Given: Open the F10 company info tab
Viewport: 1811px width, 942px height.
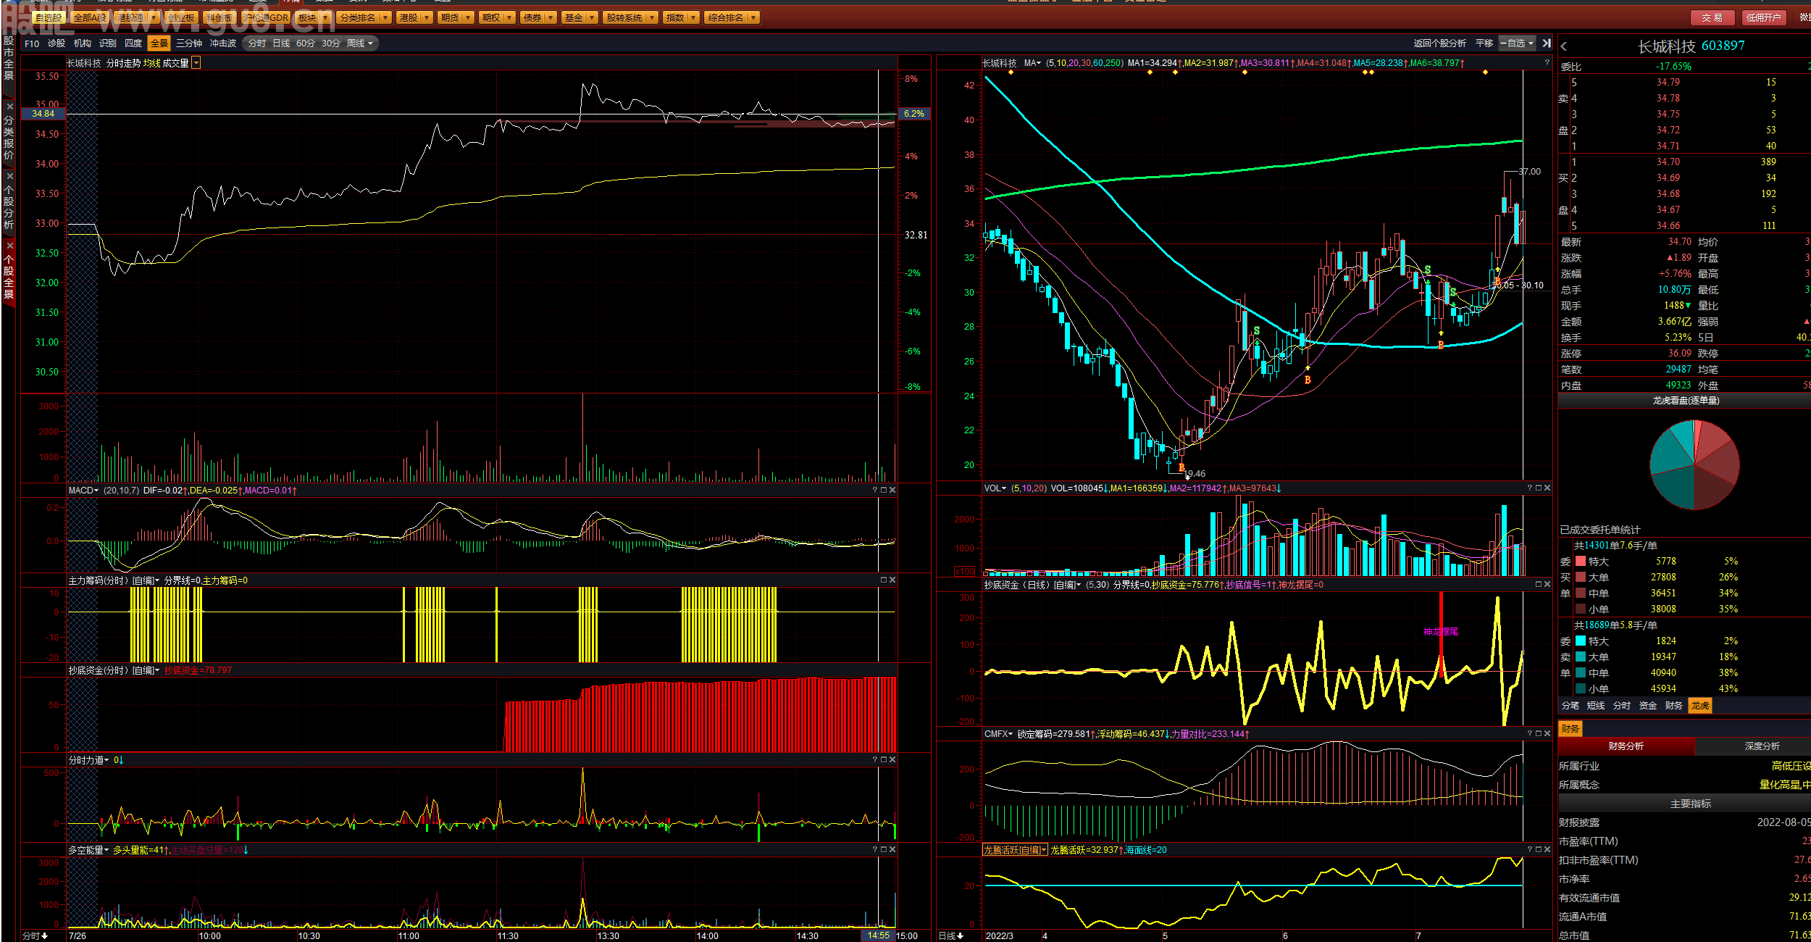Looking at the screenshot, I should [x=32, y=43].
